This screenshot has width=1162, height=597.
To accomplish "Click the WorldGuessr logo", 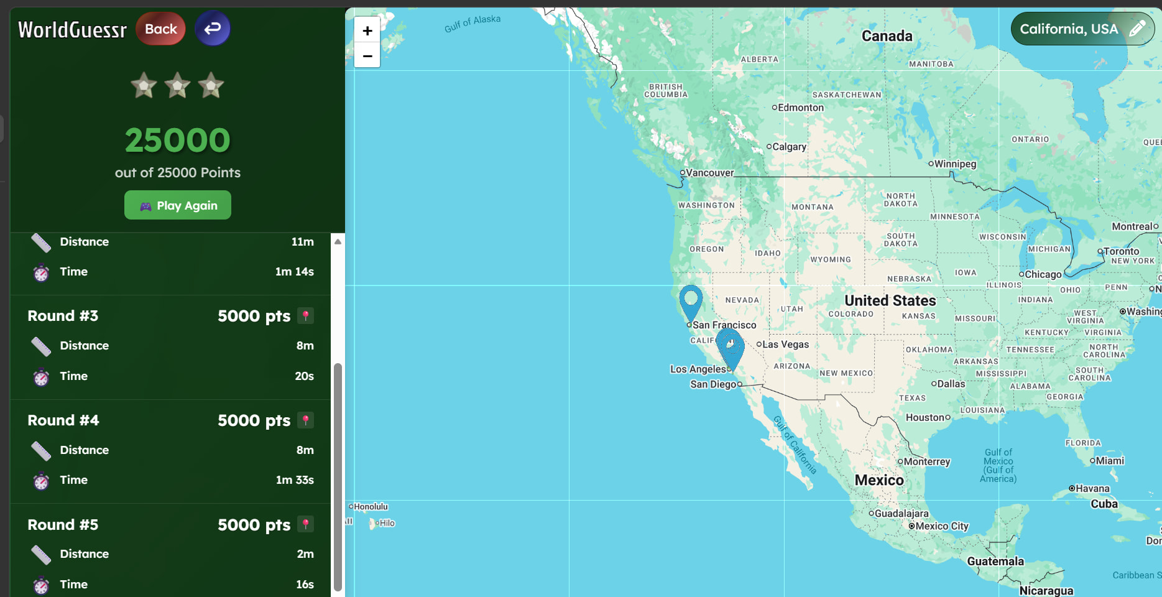I will point(72,29).
